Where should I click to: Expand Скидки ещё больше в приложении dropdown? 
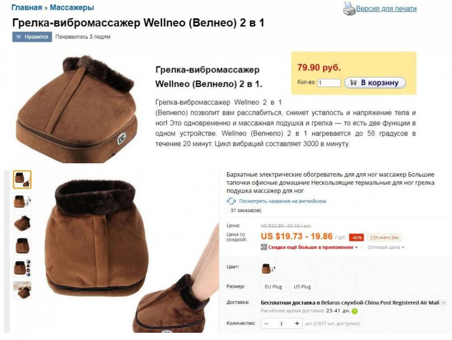pos(313,247)
